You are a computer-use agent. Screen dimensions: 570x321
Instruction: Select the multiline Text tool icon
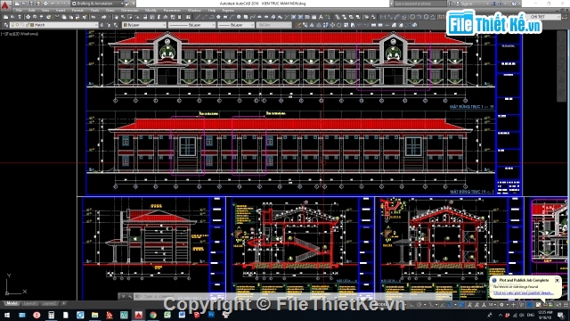click(x=321, y=17)
